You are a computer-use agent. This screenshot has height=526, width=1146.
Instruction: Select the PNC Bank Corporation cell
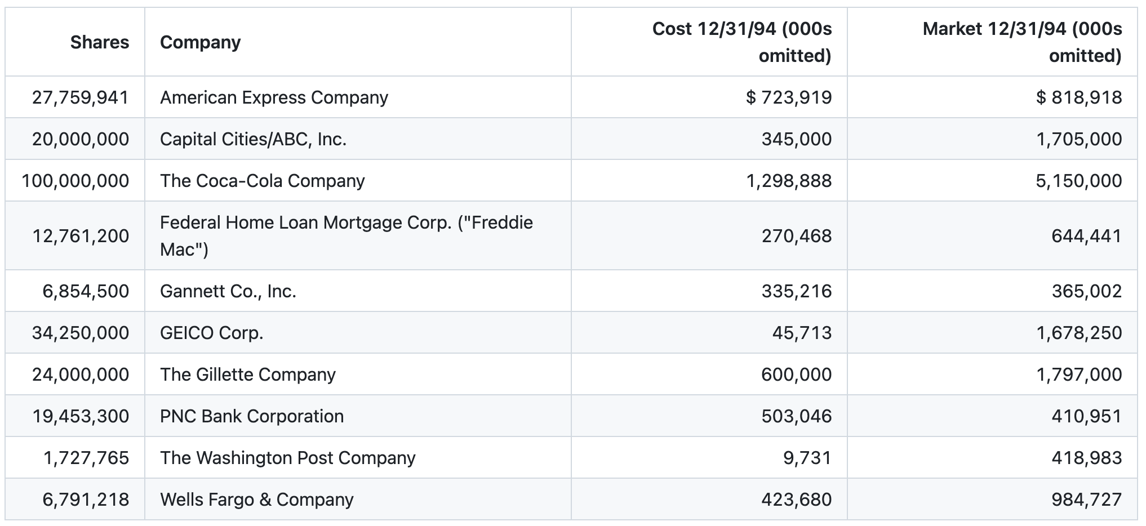(251, 416)
